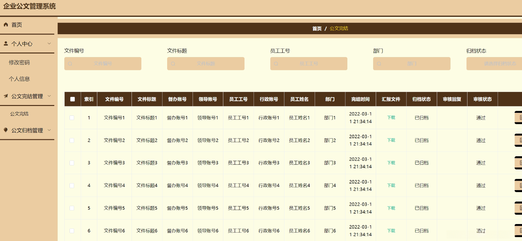The image size is (522, 241).
Task: Click the cell 员工姓名5
Action: [x=299, y=208]
